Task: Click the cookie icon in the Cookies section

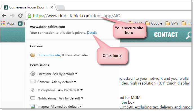Action: pyautogui.click(x=33, y=55)
